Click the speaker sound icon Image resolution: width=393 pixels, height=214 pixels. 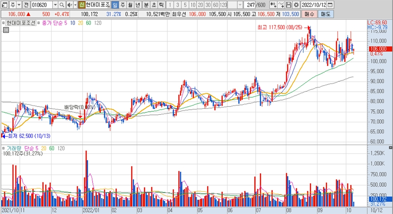click(x=69, y=5)
